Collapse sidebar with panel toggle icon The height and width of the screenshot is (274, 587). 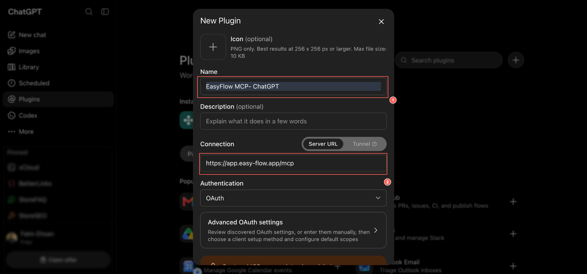[105, 12]
